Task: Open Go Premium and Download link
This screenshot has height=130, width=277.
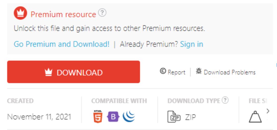Action: coord(62,44)
